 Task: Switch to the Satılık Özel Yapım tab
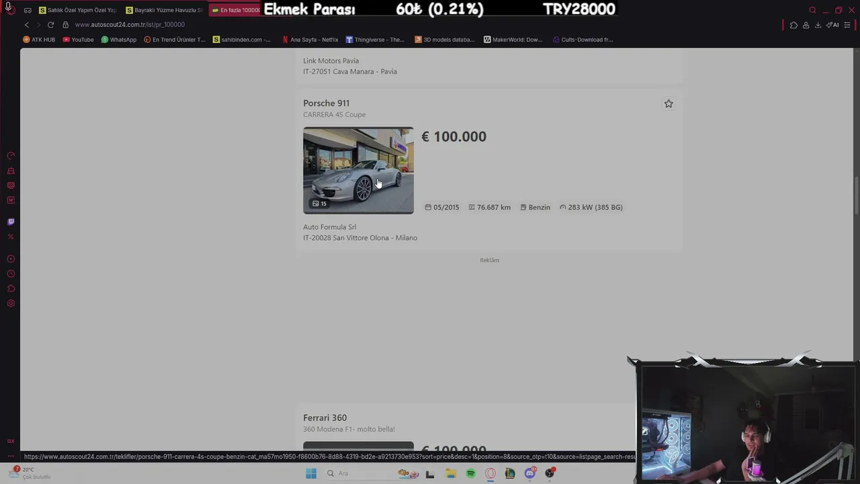tap(78, 10)
